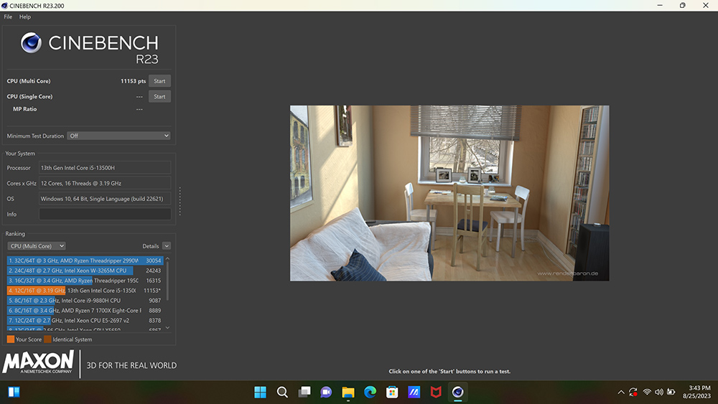Open the Chat app in taskbar

coord(326,392)
